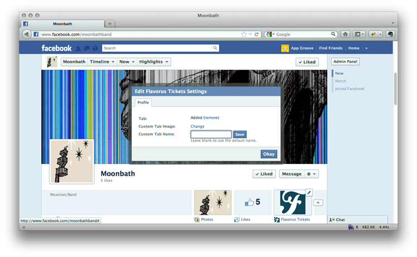
Task: Go to Home in Facebook header
Action: [353, 48]
